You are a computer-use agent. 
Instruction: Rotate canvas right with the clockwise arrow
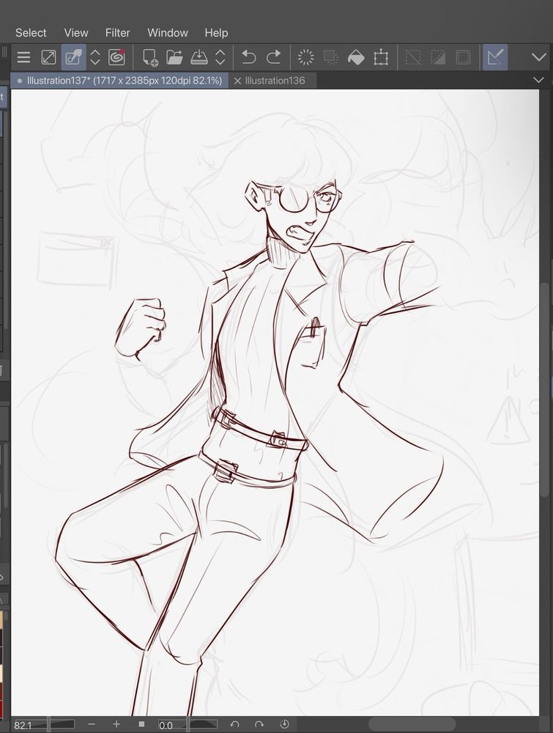pos(259,725)
